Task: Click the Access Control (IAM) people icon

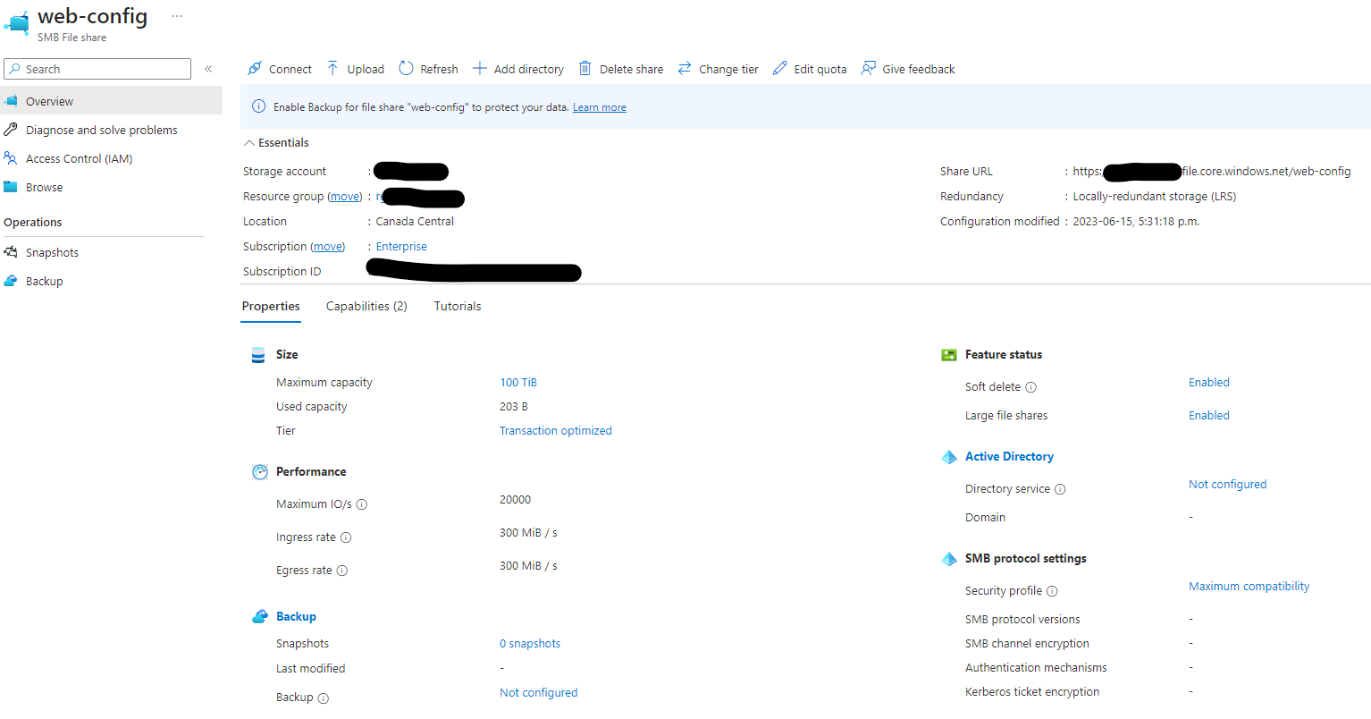Action: coord(11,158)
